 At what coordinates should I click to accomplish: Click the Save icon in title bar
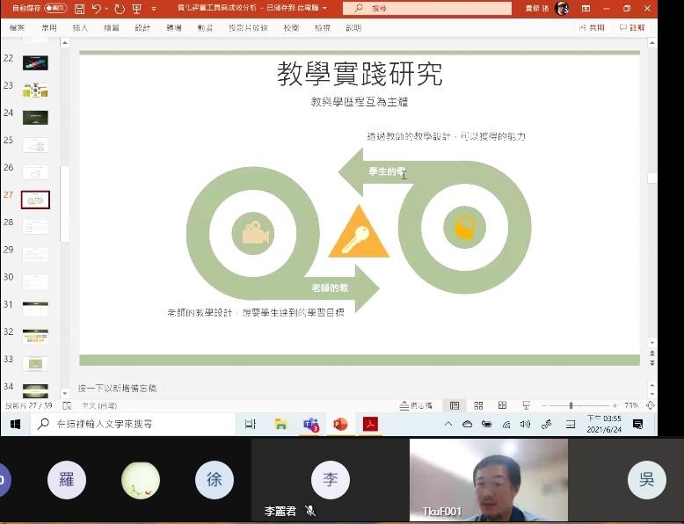click(80, 9)
